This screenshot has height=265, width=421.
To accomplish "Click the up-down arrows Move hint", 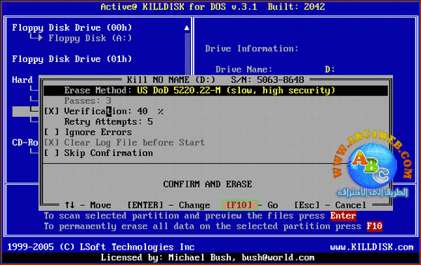I will [88, 205].
